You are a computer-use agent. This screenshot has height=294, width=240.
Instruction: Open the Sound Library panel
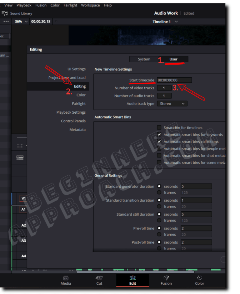coord(17,13)
